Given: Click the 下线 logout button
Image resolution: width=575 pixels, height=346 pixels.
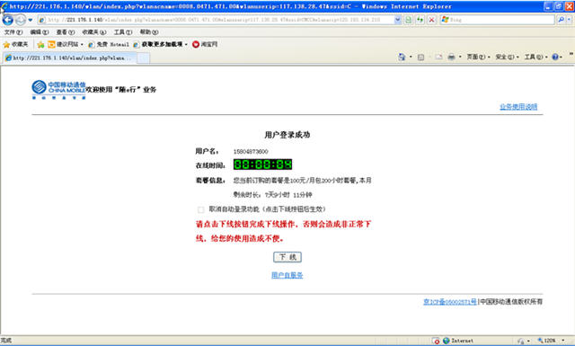Looking at the screenshot, I should click(287, 257).
